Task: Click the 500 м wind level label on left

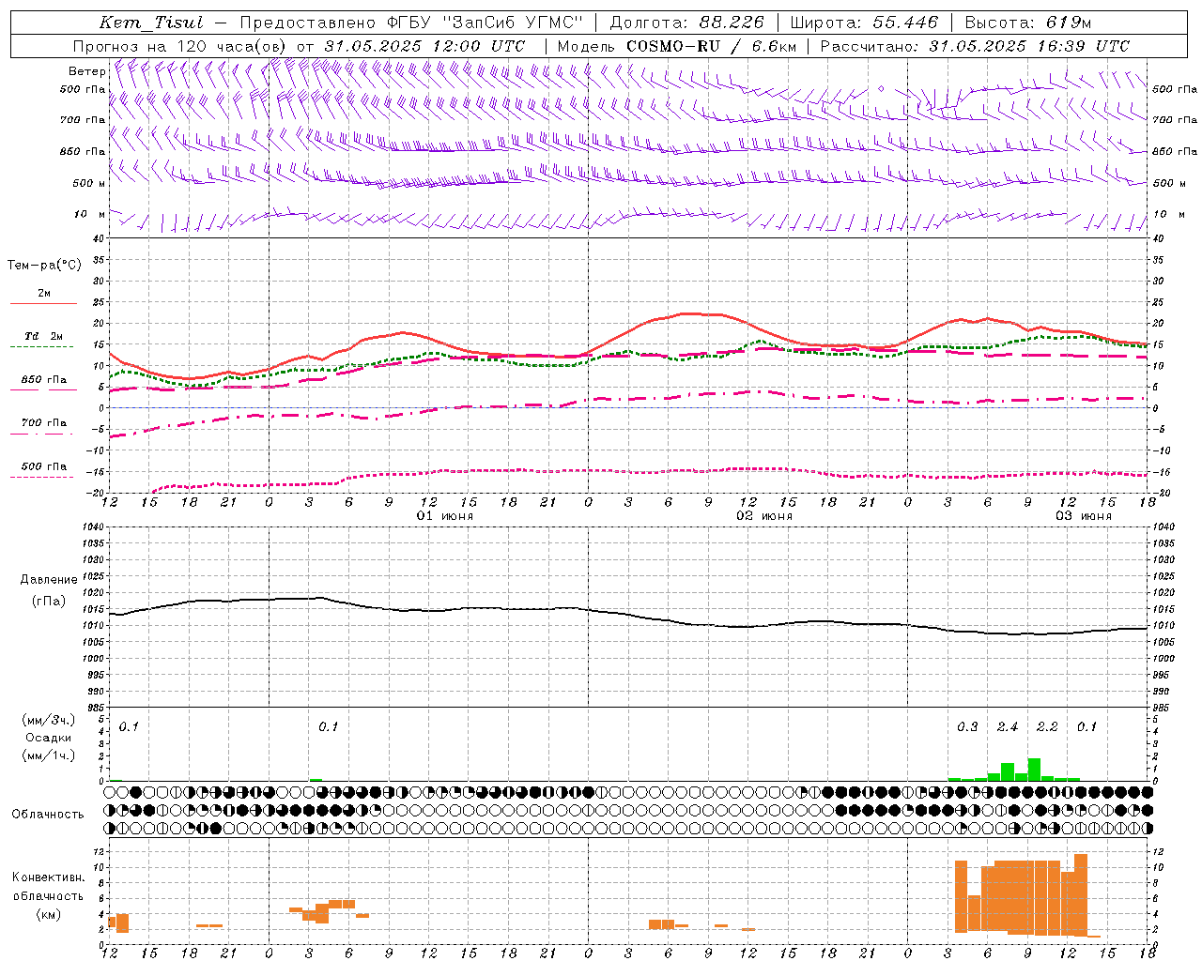Action: (x=89, y=183)
